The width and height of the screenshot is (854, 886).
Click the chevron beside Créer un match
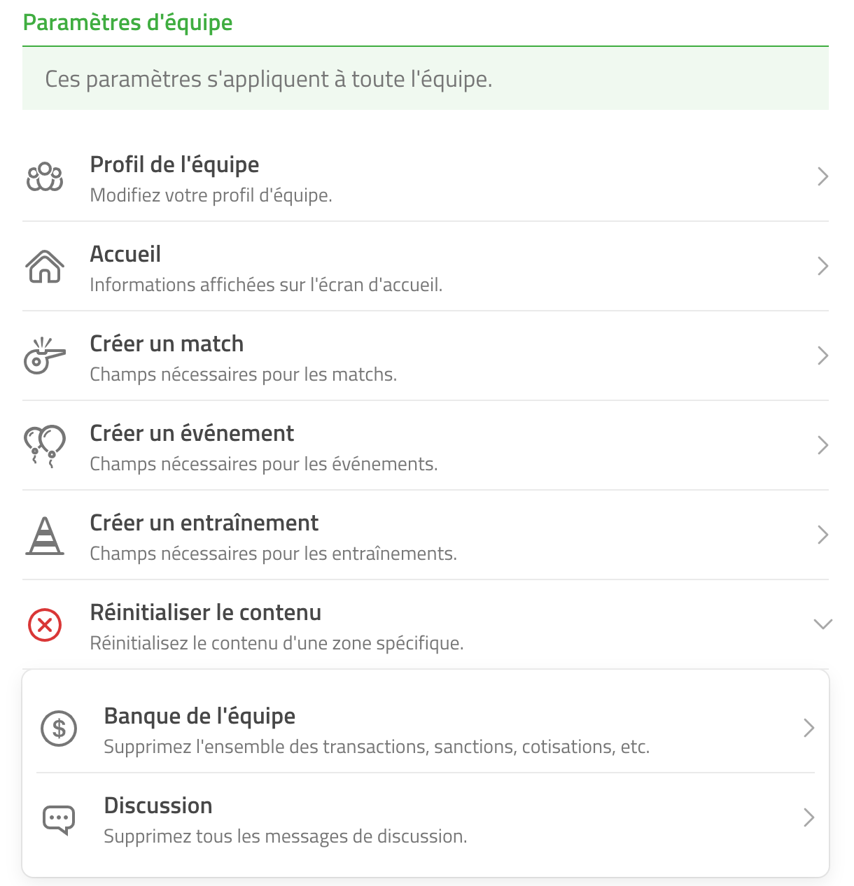823,356
